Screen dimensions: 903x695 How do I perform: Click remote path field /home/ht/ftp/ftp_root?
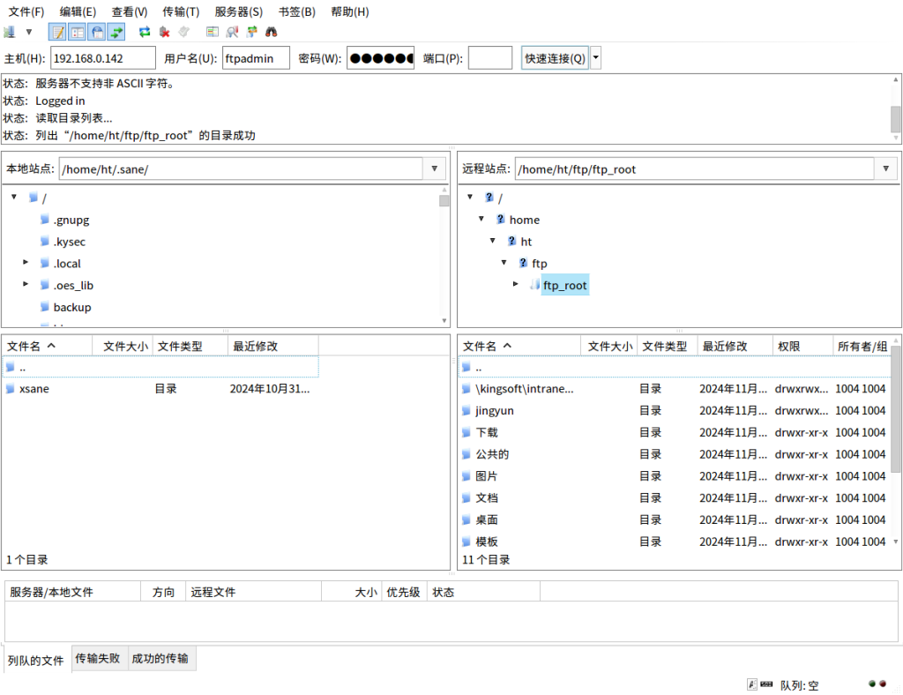695,168
